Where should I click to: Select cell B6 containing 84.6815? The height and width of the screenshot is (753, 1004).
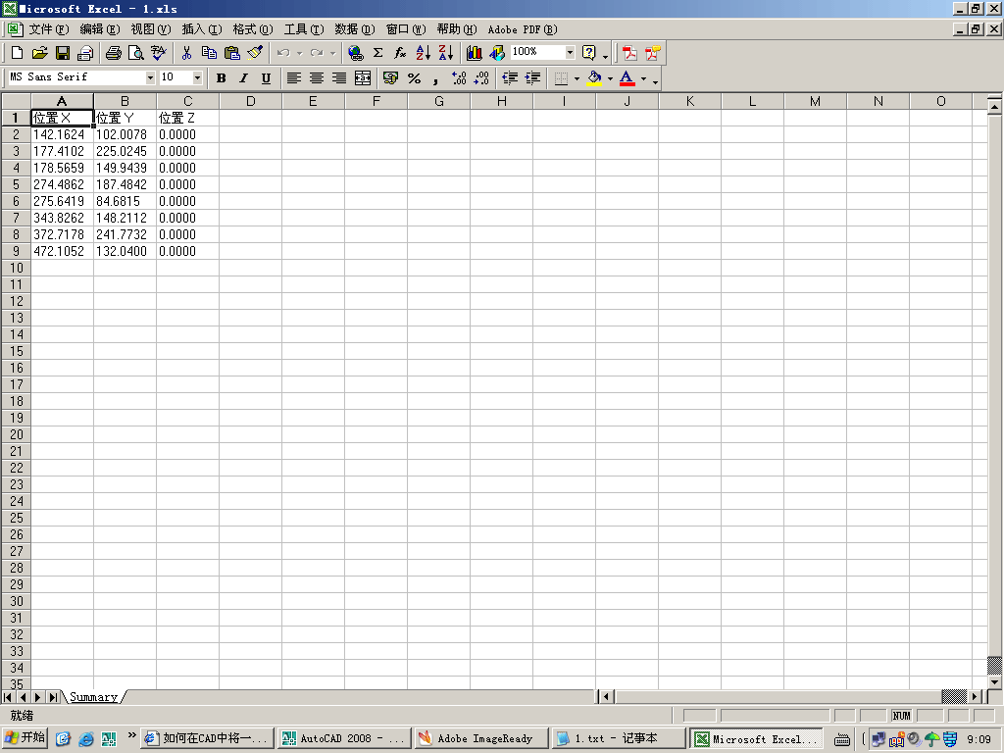point(125,201)
